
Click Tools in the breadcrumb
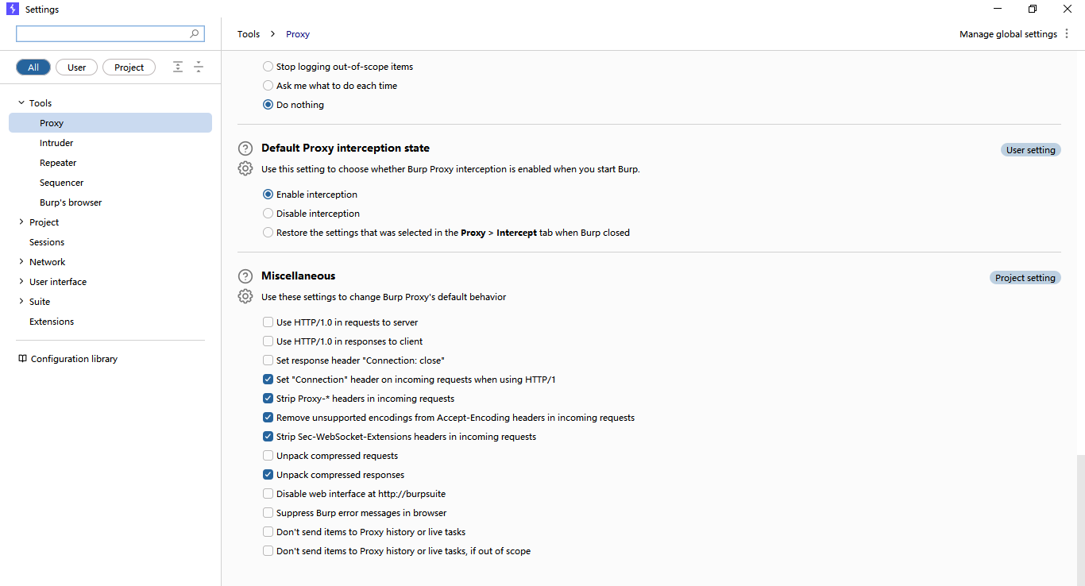249,34
